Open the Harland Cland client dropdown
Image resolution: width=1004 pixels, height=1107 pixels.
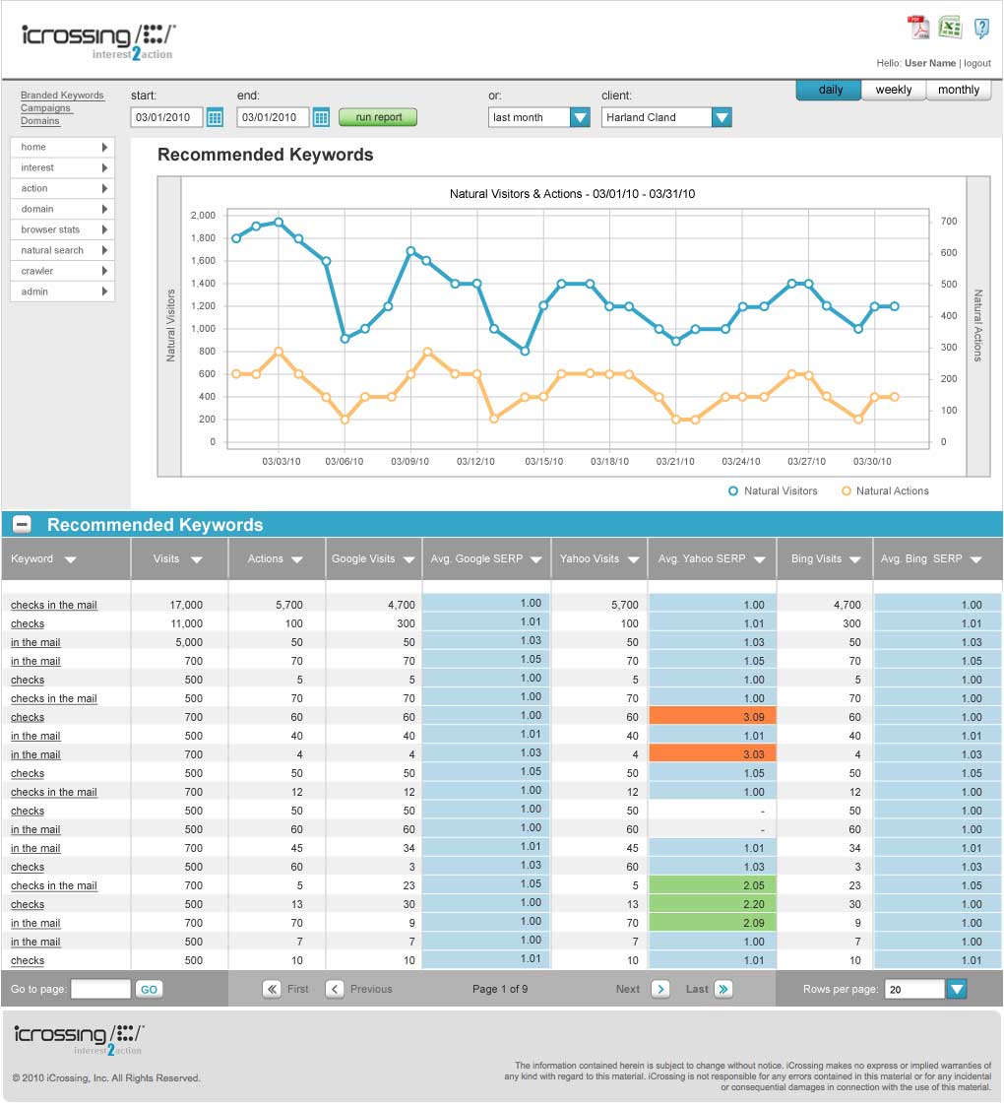coord(666,117)
